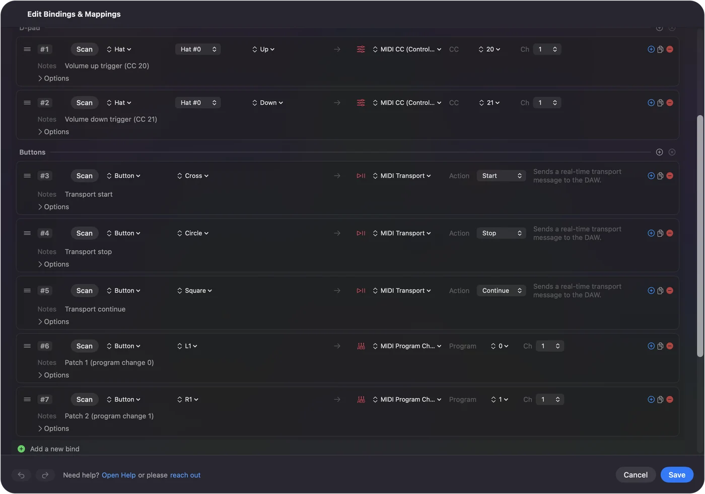Viewport: 705px width, 494px height.
Task: Add bind after #3 with plus icon
Action: point(651,176)
